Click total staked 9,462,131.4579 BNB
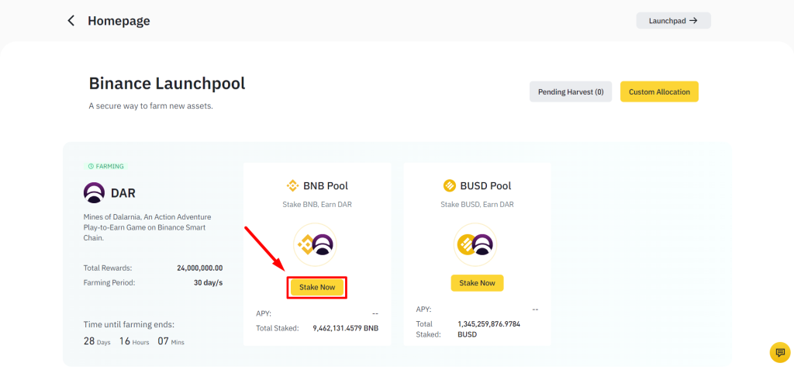The height and width of the screenshot is (370, 794). tap(345, 328)
